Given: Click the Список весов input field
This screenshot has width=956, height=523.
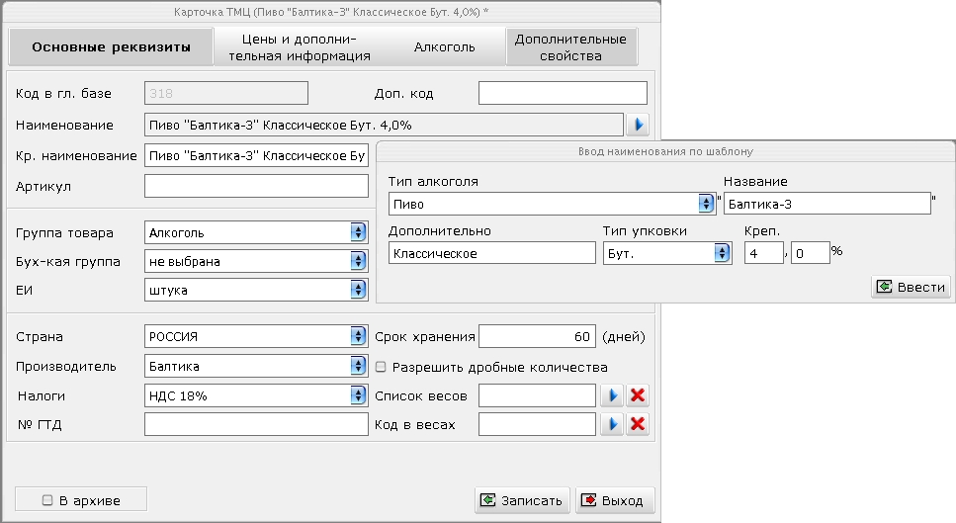Looking at the screenshot, I should (537, 395).
